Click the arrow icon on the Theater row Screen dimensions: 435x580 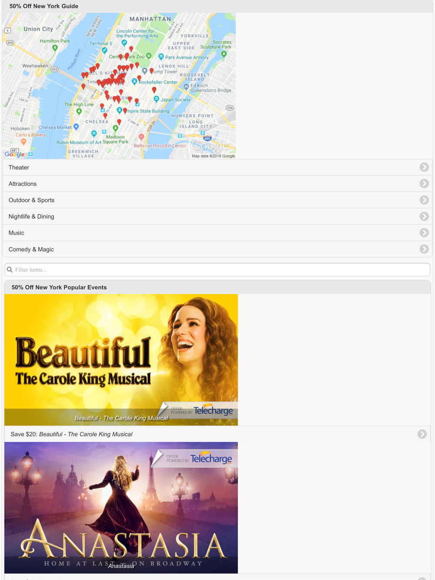424,167
